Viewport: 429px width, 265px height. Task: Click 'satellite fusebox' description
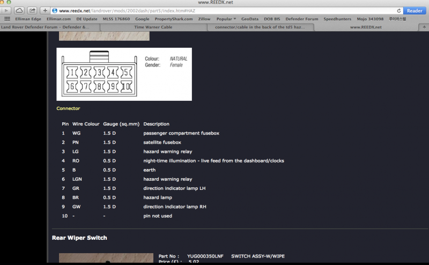[162, 142]
